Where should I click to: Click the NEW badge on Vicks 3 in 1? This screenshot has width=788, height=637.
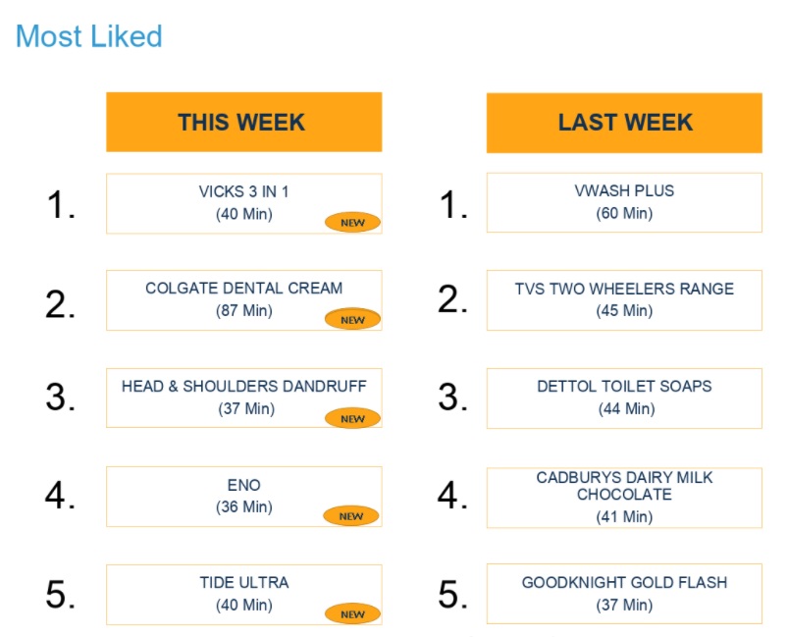[x=352, y=223]
